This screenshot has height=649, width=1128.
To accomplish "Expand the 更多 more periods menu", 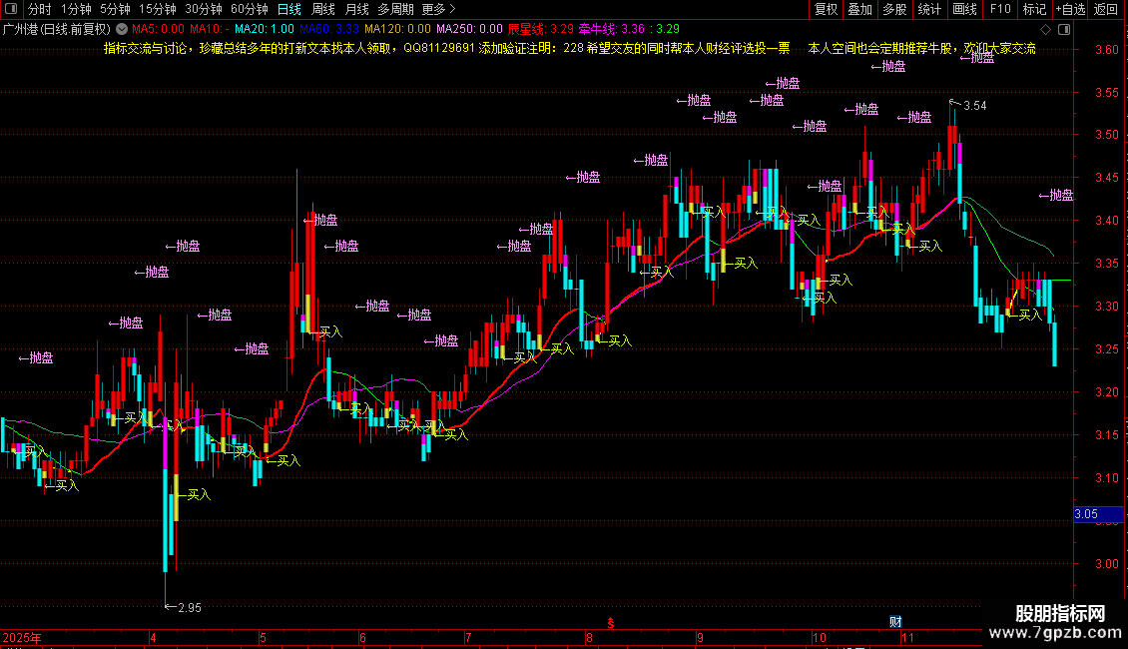I will [438, 9].
